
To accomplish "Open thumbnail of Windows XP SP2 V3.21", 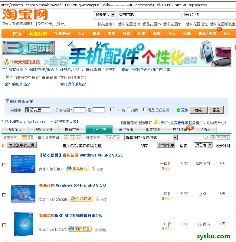I will 23,164.
